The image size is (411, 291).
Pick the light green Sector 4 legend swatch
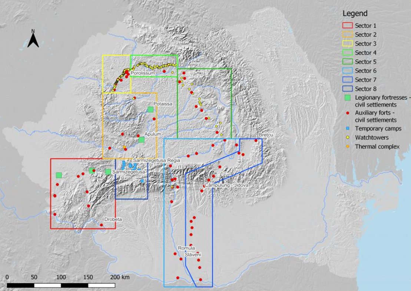click(347, 53)
